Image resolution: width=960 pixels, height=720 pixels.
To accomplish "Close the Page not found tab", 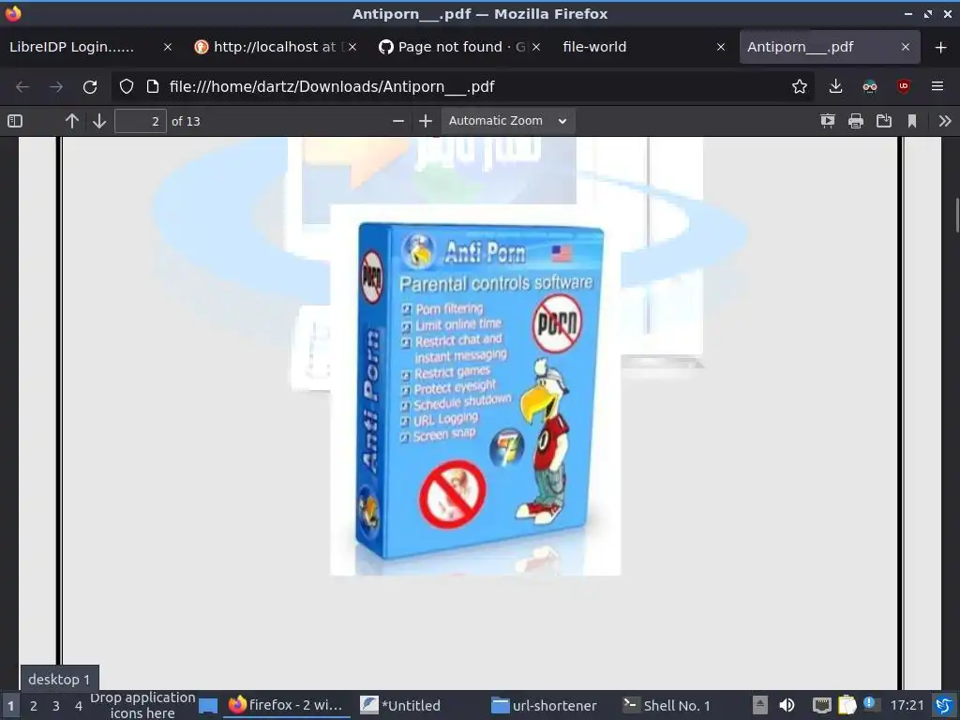I will [x=536, y=47].
